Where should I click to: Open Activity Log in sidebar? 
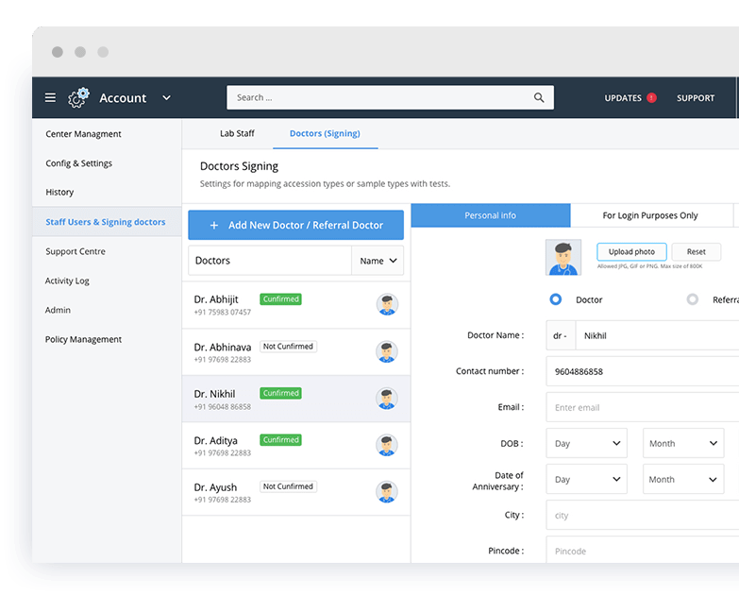click(67, 281)
